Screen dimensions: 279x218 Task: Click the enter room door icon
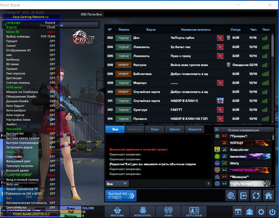(243, 196)
